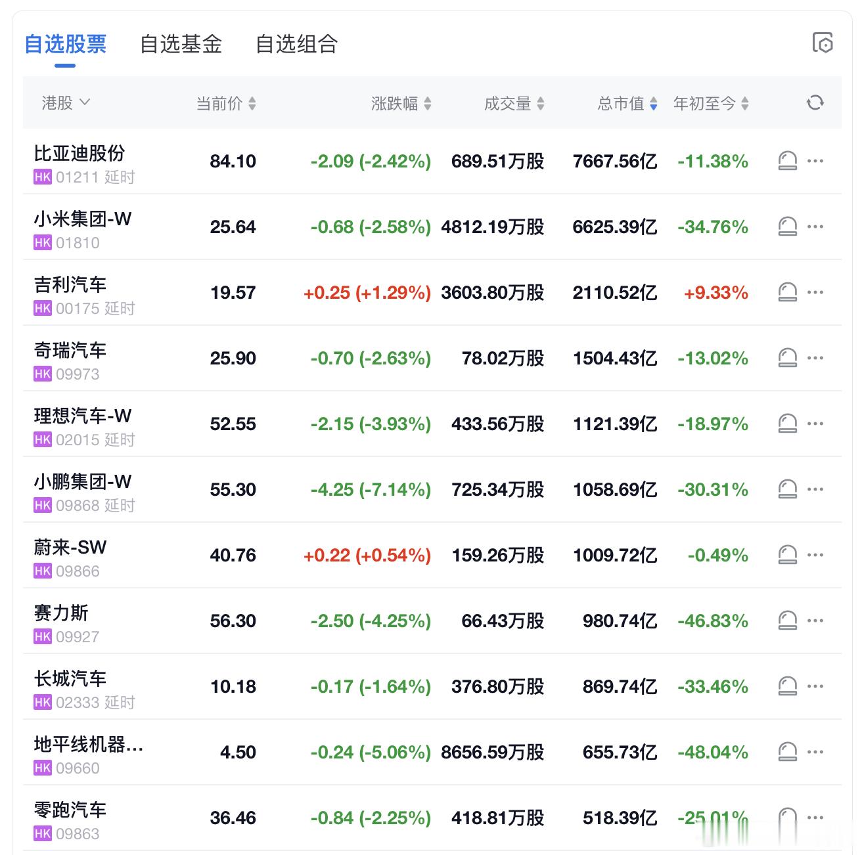Open 比亚迪股份 stock details
Viewport: 862px width, 855px height.
point(79,153)
